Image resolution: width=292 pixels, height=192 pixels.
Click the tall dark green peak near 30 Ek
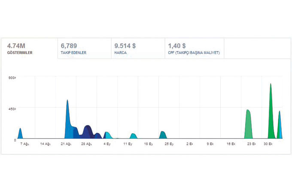pos(271,115)
